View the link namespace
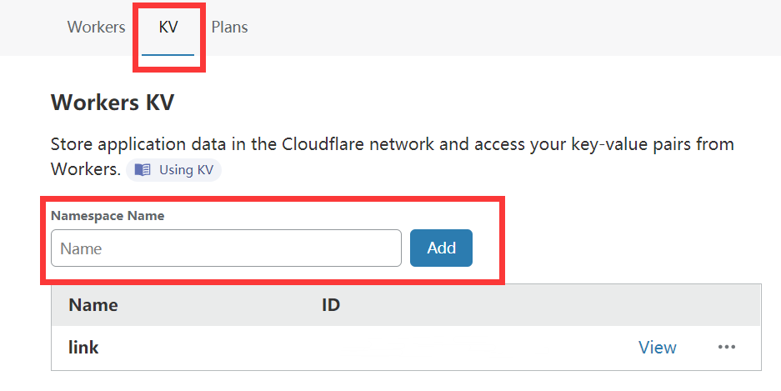The height and width of the screenshot is (391, 781). pyautogui.click(x=658, y=347)
